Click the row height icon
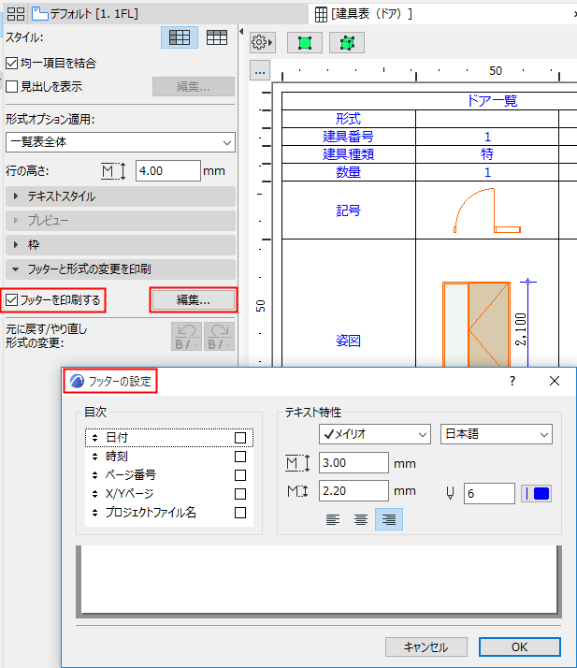The height and width of the screenshot is (668, 577). (x=114, y=171)
